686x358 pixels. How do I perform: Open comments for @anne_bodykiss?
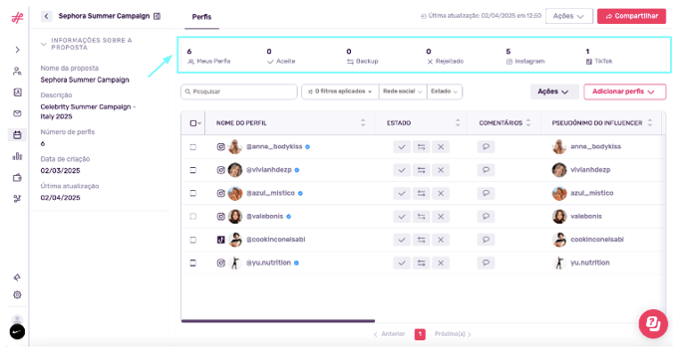tap(486, 147)
